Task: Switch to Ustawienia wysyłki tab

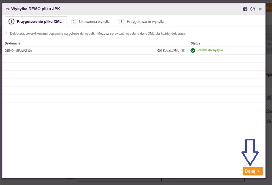Action: [94, 22]
